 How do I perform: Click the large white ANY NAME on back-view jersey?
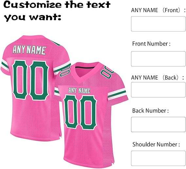29,50
